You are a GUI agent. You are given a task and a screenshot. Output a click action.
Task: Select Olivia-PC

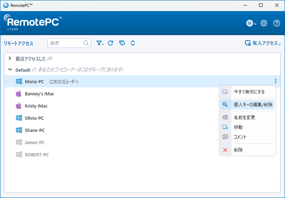click(x=34, y=118)
